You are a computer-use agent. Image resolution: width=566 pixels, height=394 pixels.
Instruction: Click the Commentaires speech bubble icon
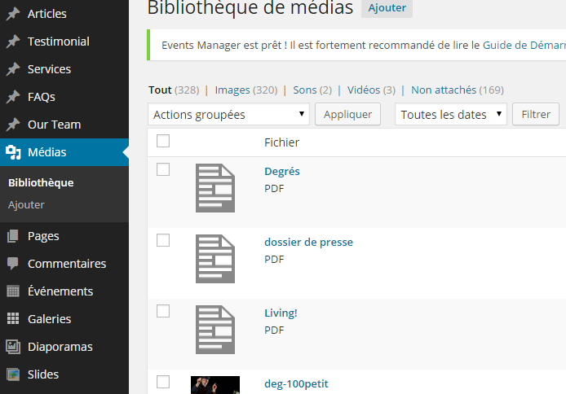[x=13, y=264]
